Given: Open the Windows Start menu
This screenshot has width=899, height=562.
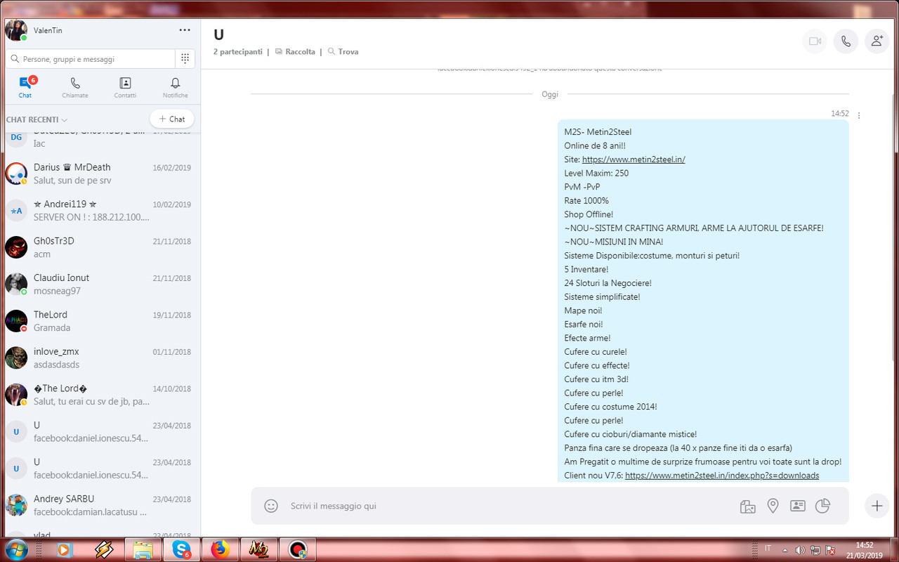Looking at the screenshot, I should pyautogui.click(x=15, y=550).
